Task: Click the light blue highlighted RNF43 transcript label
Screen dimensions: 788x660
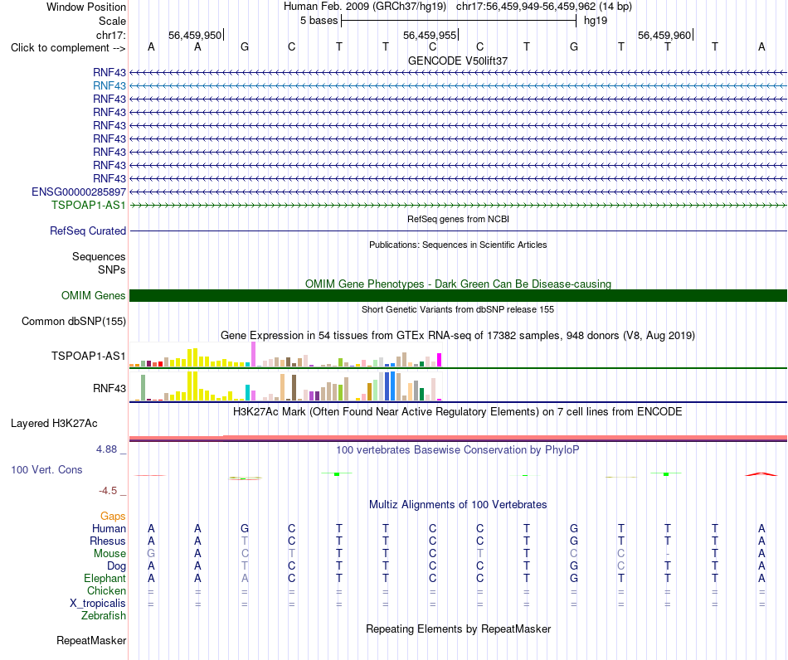Action: 109,86
